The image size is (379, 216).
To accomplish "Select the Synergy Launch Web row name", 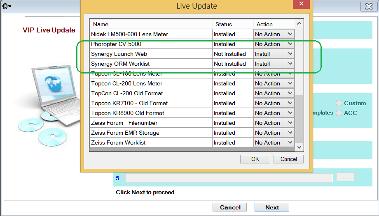I will coord(119,54).
